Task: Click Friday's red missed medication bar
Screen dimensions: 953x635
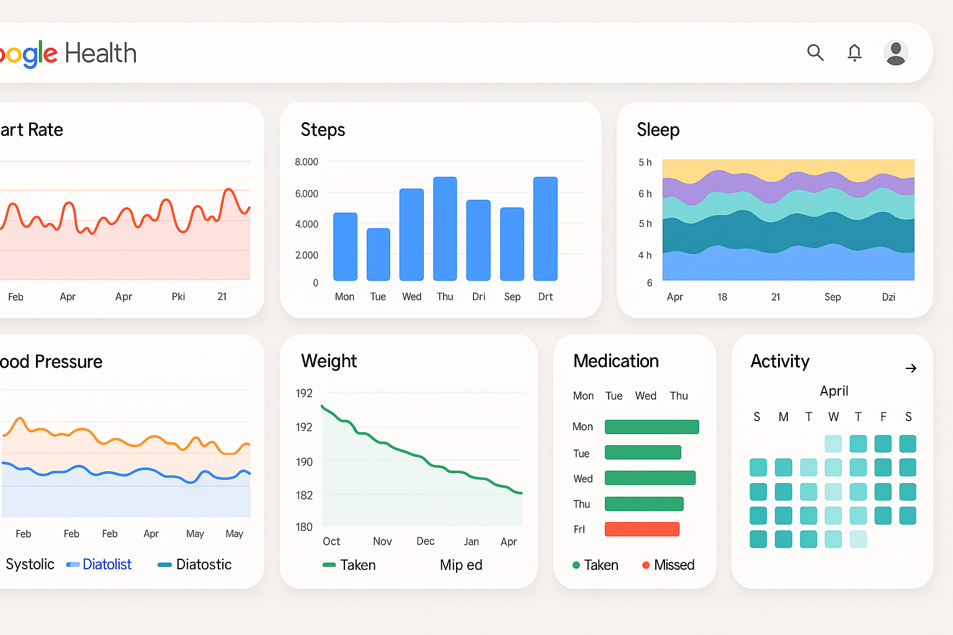Action: tap(642, 529)
